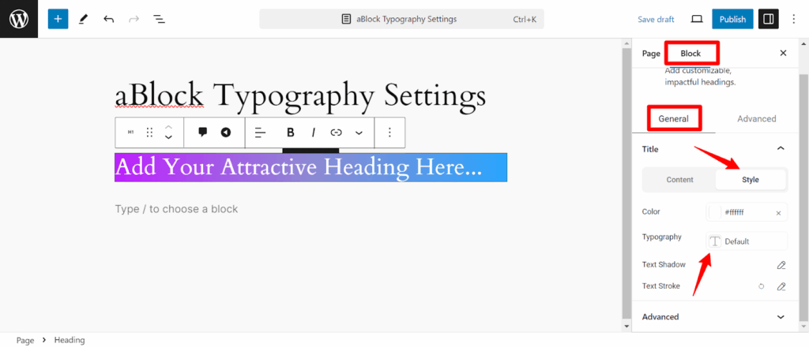The width and height of the screenshot is (809, 347).
Task: Open more rich text options chevron
Action: (x=359, y=132)
